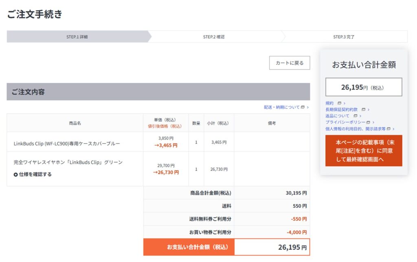The width and height of the screenshot is (417, 262).
Task: Click new-window icon next to 配送・納期について
Action: (x=303, y=107)
